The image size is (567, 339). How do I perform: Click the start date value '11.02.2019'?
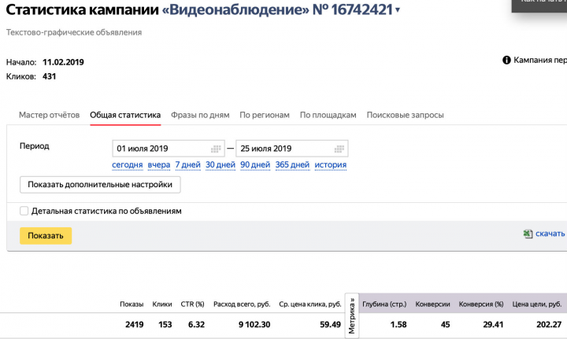(x=63, y=62)
